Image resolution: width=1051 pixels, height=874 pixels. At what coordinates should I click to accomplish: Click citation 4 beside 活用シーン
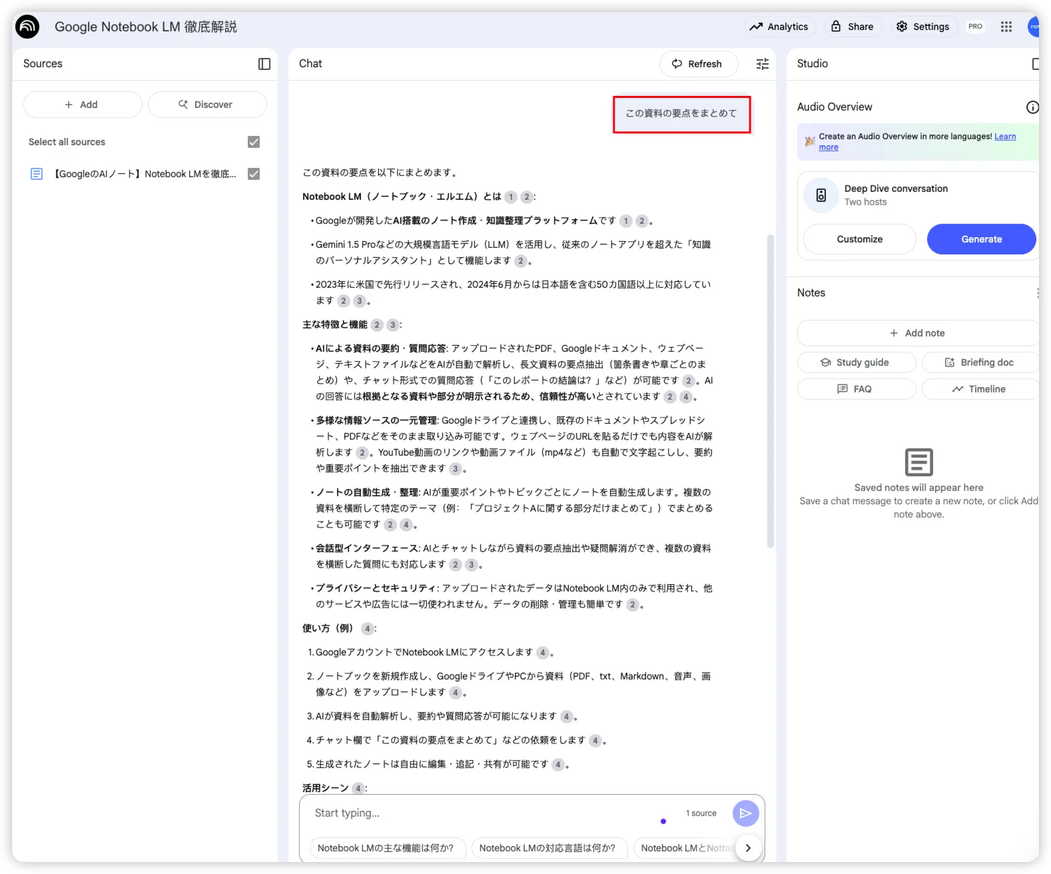[358, 789]
